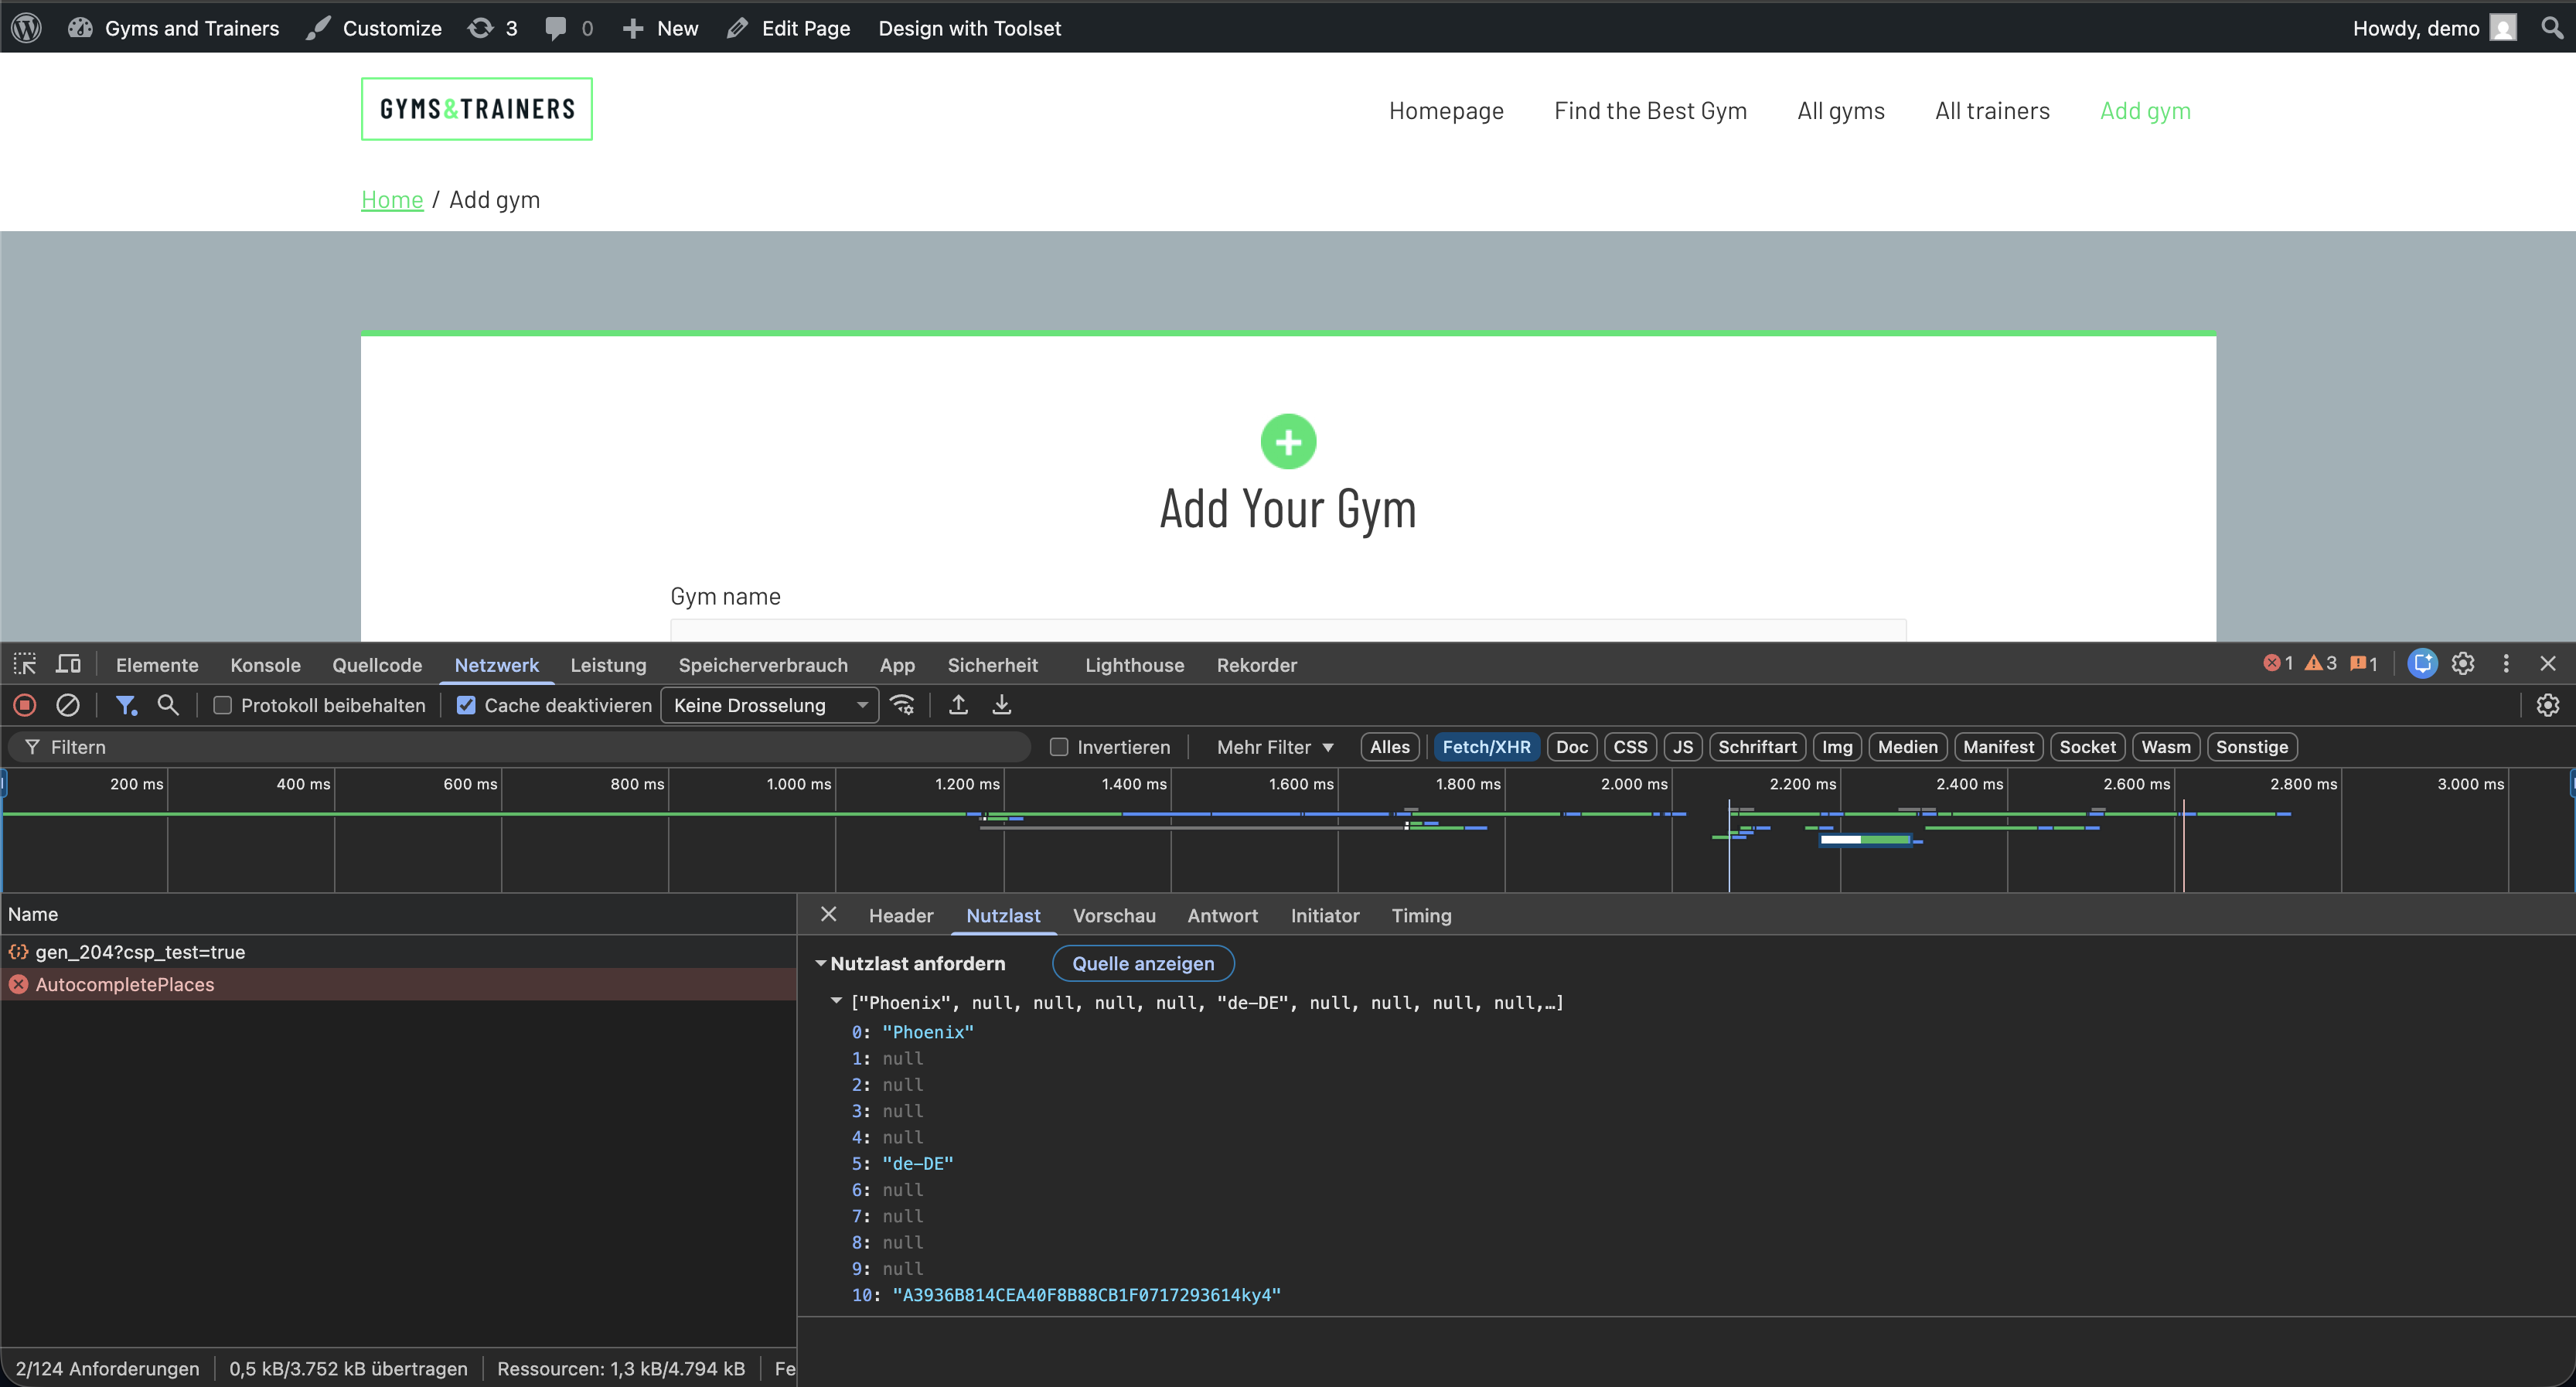The image size is (2576, 1387).
Task: Open DevTools settings gear icon
Action: click(x=2462, y=663)
